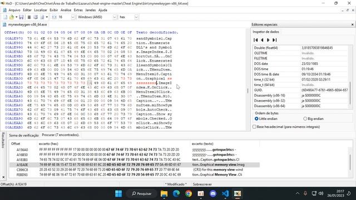This screenshot has width=356, height=200.
Task: Select search result at offset A16B50
Action: [x=135, y=154]
